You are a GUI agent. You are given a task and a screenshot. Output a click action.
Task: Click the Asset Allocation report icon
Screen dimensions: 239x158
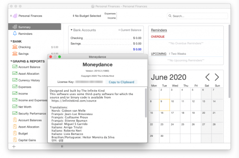15,127
